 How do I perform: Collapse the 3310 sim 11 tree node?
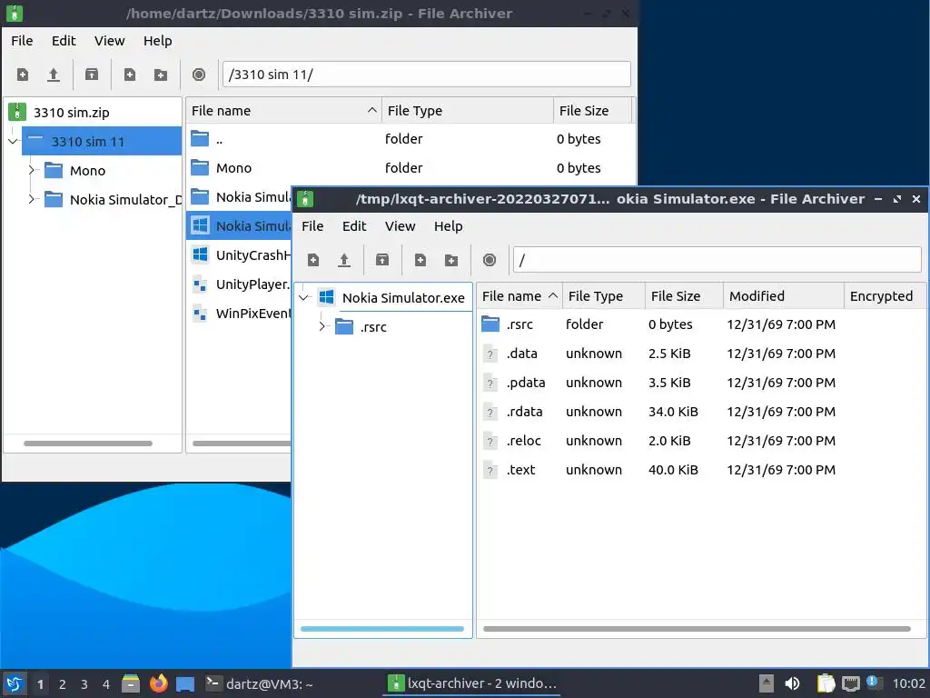[13, 141]
